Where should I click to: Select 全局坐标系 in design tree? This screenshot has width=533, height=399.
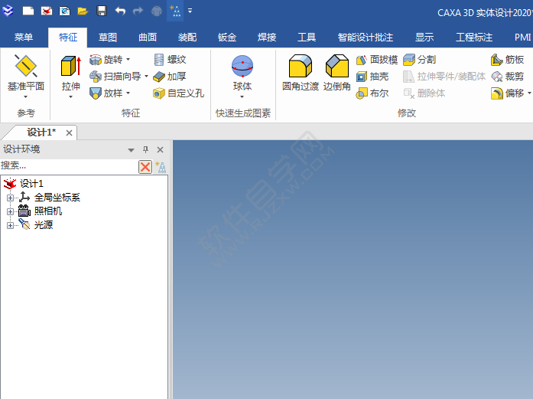tap(57, 198)
